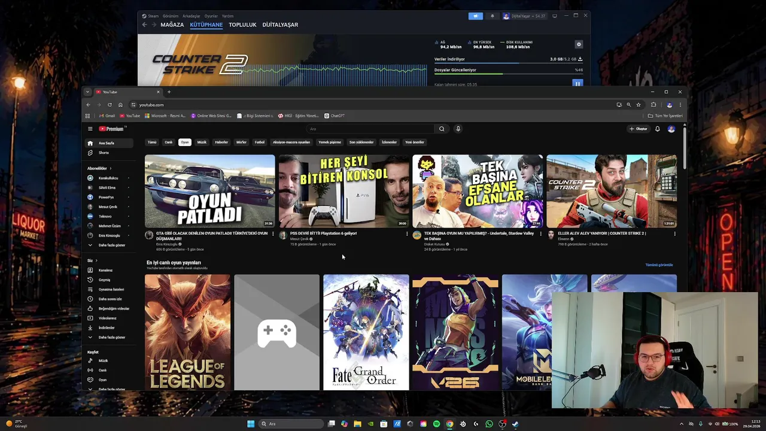Open İndirilenler in the sidebar
The width and height of the screenshot is (766, 431).
[107, 327]
